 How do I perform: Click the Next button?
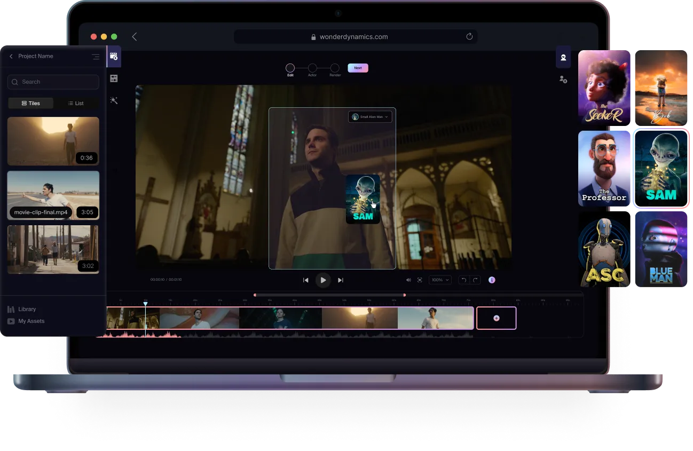pos(358,68)
